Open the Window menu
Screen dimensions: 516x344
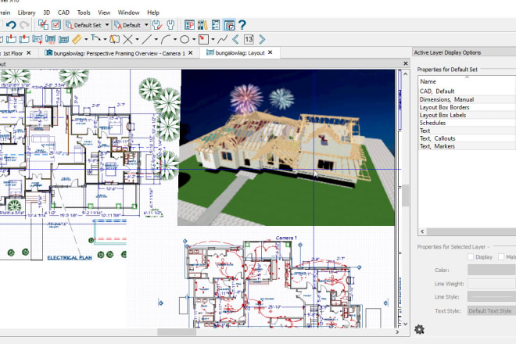[129, 13]
